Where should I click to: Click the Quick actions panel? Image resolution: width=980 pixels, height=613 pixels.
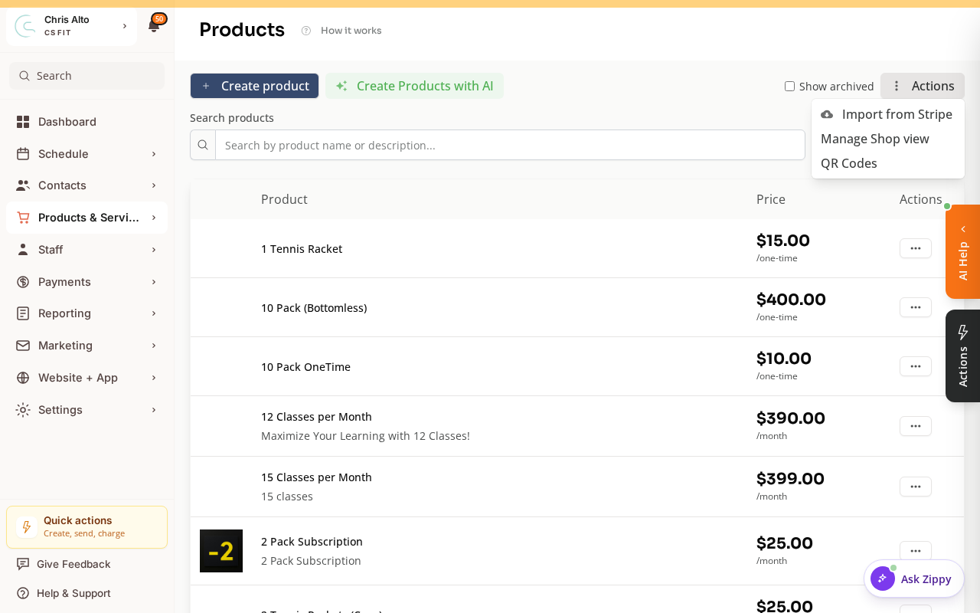click(87, 527)
